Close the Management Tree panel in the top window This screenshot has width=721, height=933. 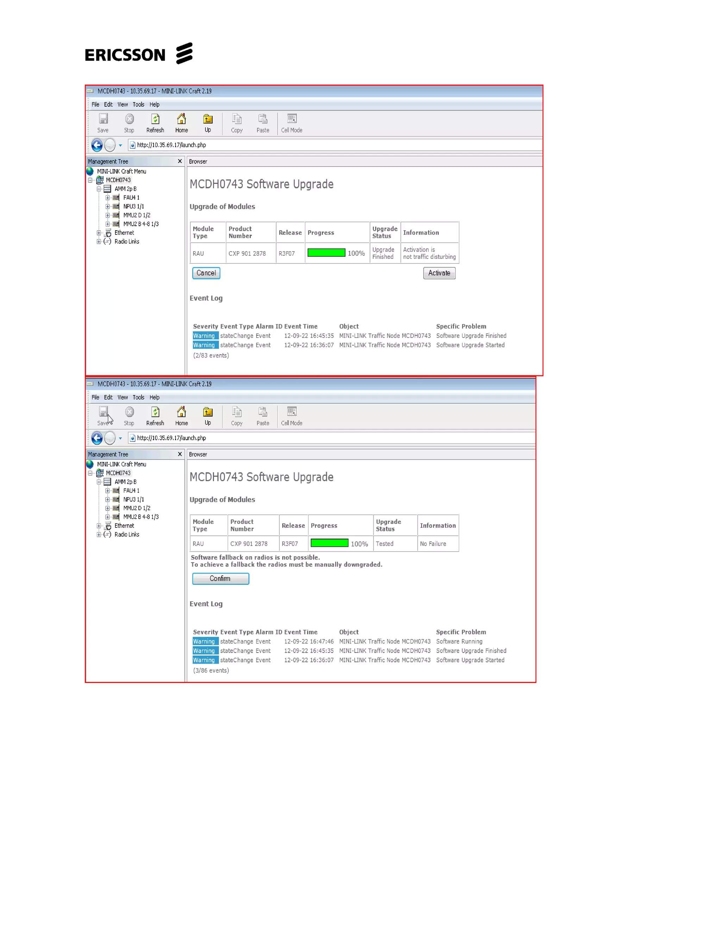coord(180,161)
